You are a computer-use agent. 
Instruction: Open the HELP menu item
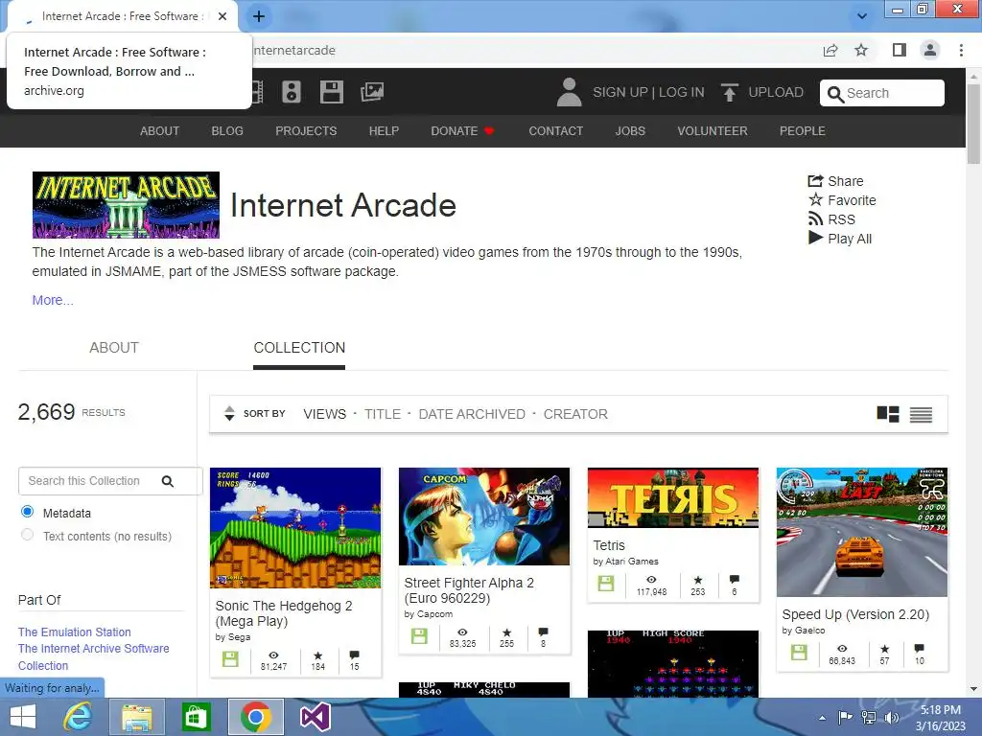384,130
